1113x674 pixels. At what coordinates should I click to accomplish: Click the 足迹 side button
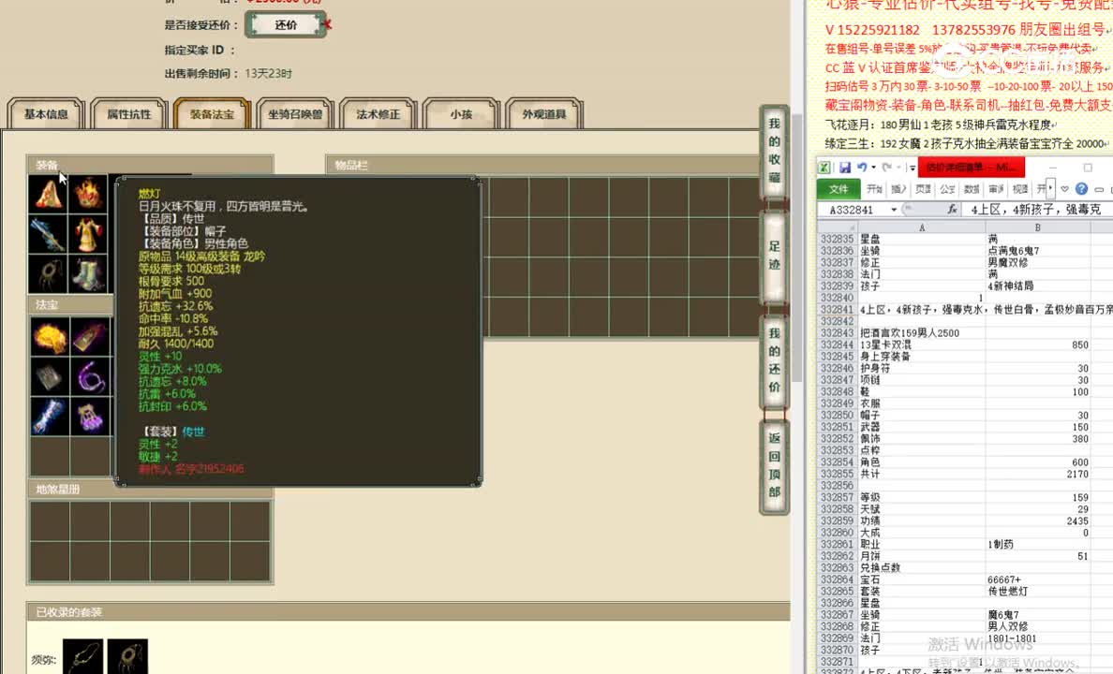pos(774,256)
